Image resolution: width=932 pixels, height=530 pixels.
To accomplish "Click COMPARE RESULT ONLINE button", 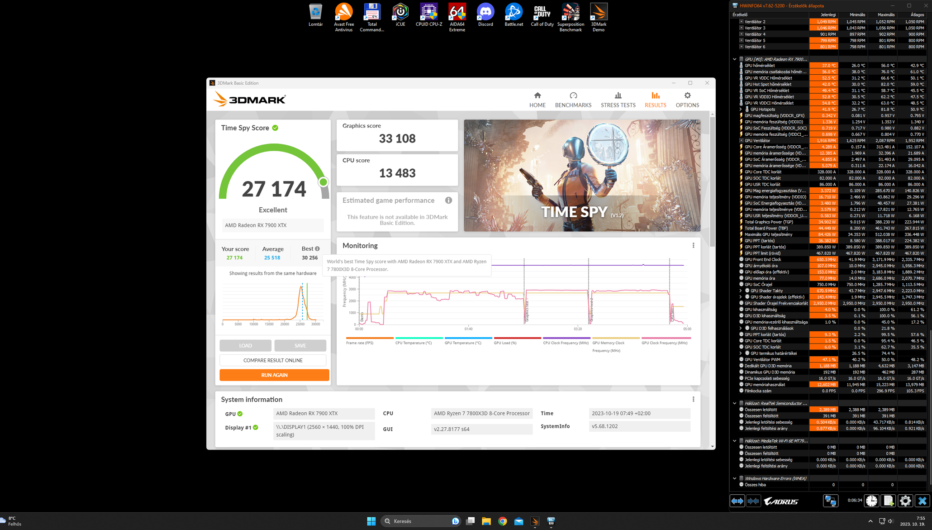I will [273, 360].
